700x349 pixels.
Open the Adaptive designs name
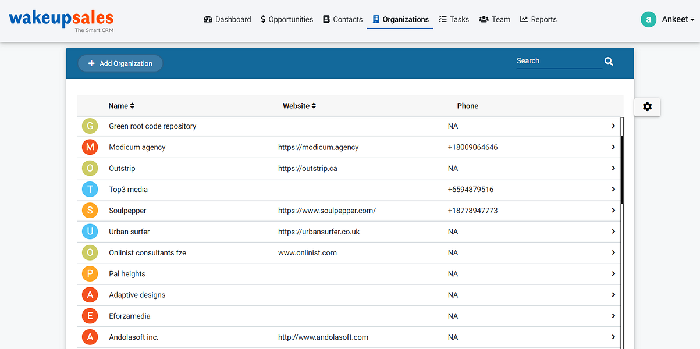(x=137, y=295)
